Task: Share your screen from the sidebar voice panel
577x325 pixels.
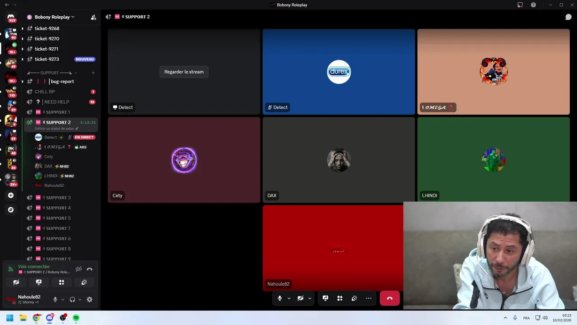Action: point(39,282)
